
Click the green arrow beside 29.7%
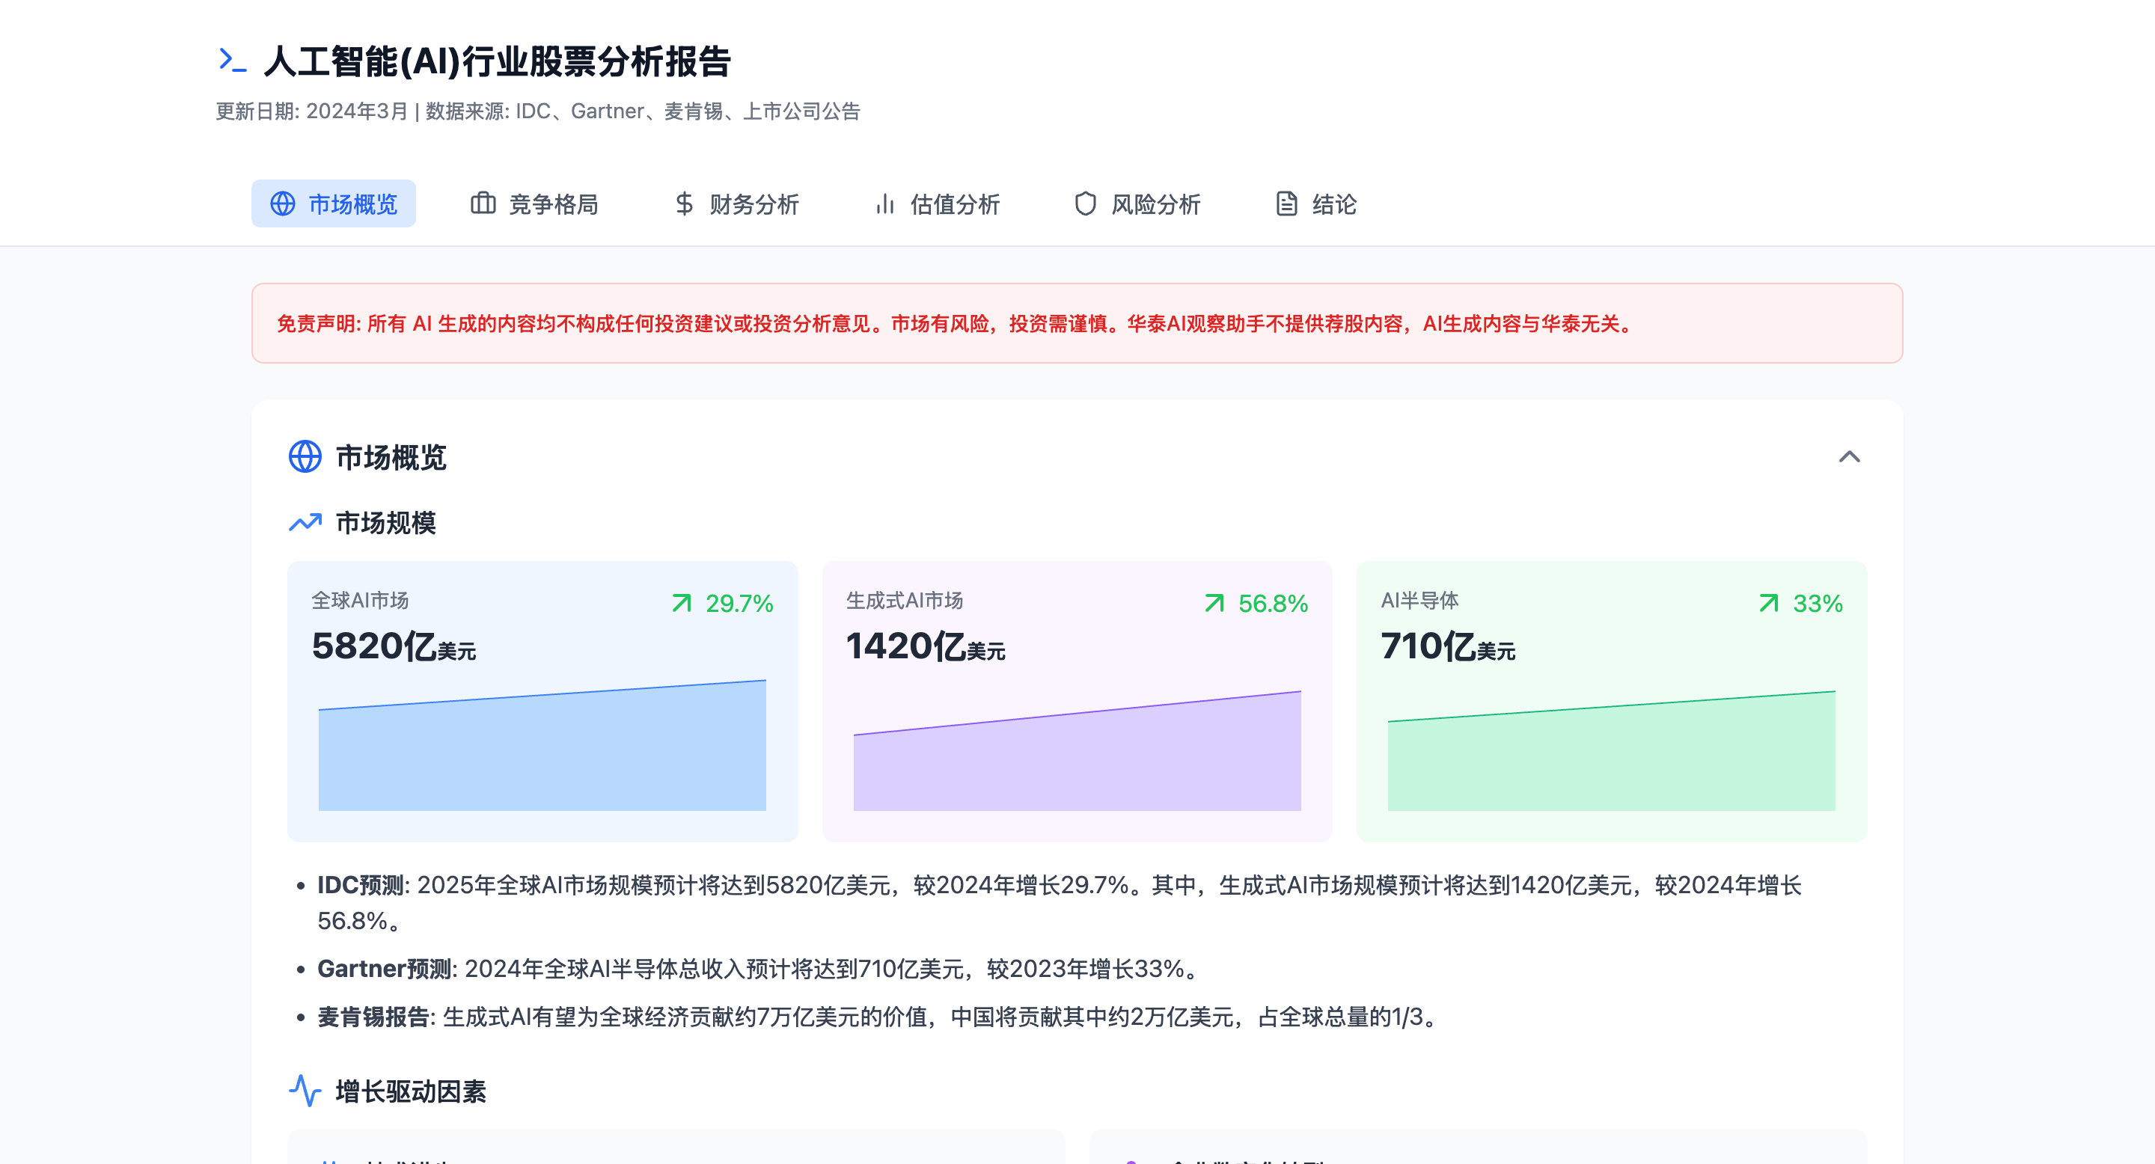682,603
